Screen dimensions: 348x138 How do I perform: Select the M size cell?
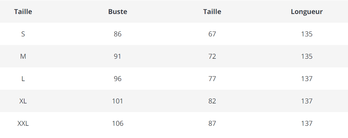23,56
